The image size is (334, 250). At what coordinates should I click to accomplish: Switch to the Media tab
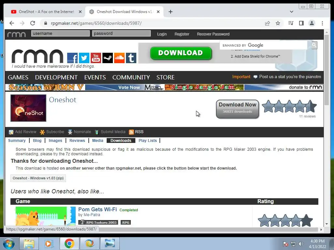pos(98,141)
